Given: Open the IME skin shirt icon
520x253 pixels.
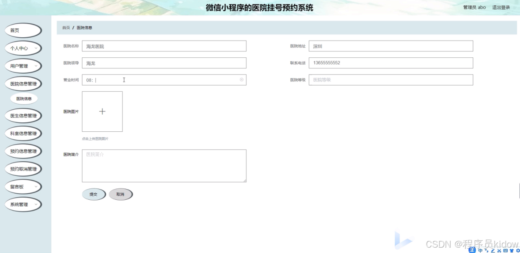Looking at the screenshot, I should coord(511,251).
